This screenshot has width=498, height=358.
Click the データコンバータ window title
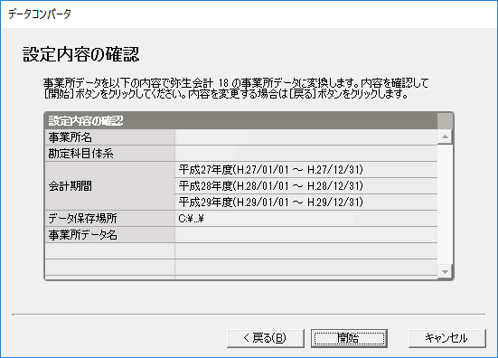pos(40,14)
